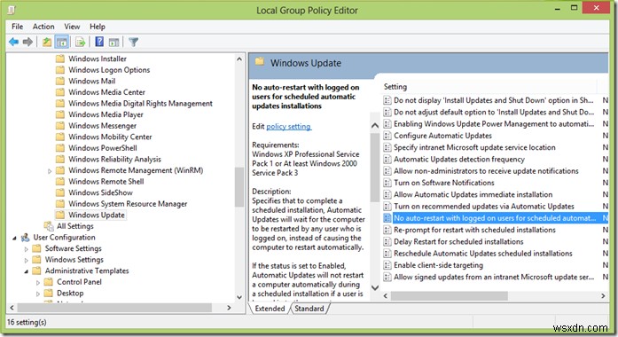This screenshot has height=337, width=618.
Task: Select Turn on recommended updates via Automatic Updates
Action: 484,207
